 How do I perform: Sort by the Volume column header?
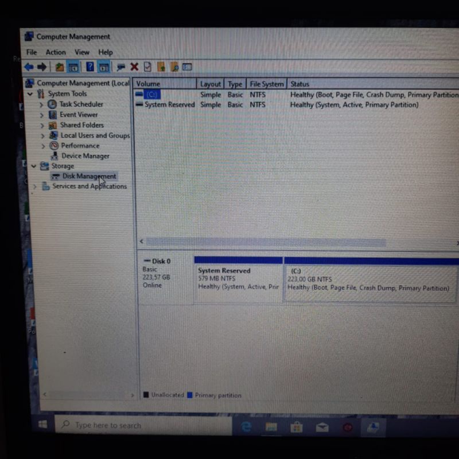click(165, 84)
